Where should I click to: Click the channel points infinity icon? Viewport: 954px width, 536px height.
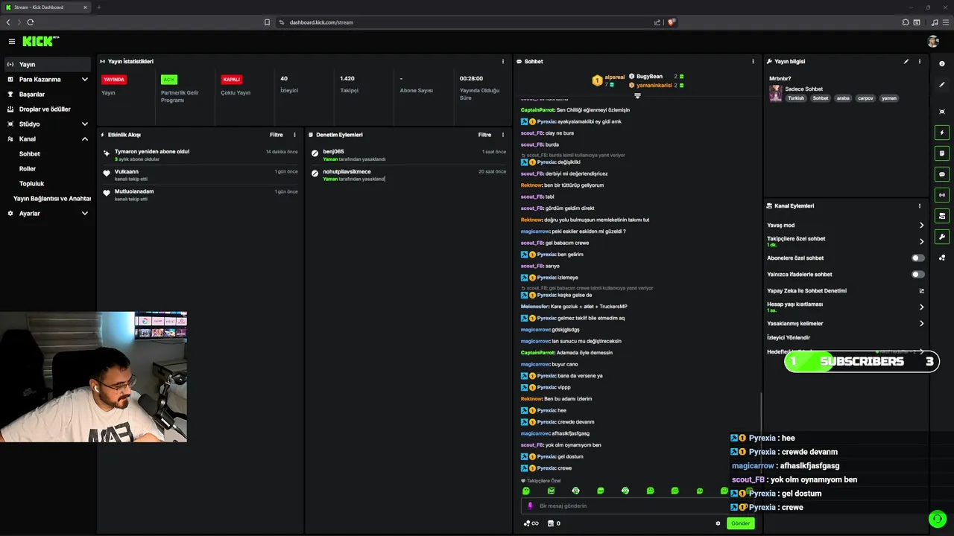[531, 523]
